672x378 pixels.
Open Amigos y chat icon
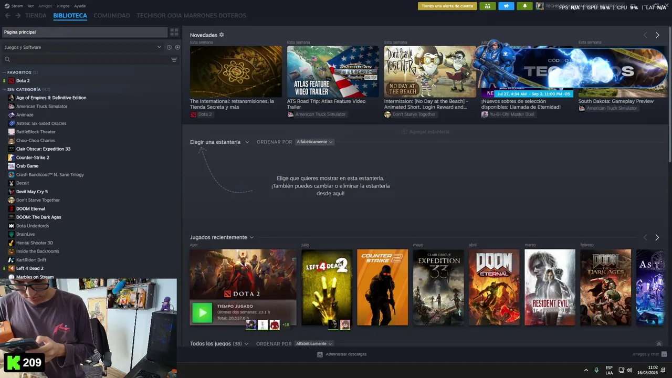pos(664,354)
